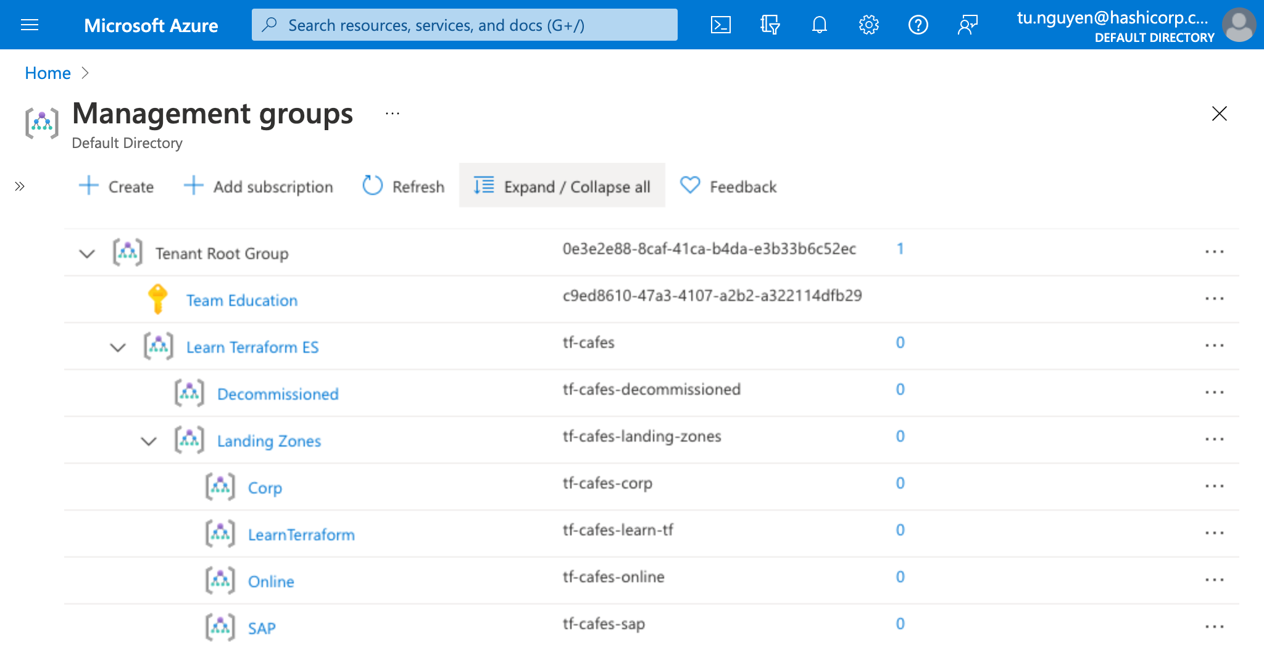Viewport: 1264px width, 647px height.
Task: Click the resources search field
Action: (x=464, y=25)
